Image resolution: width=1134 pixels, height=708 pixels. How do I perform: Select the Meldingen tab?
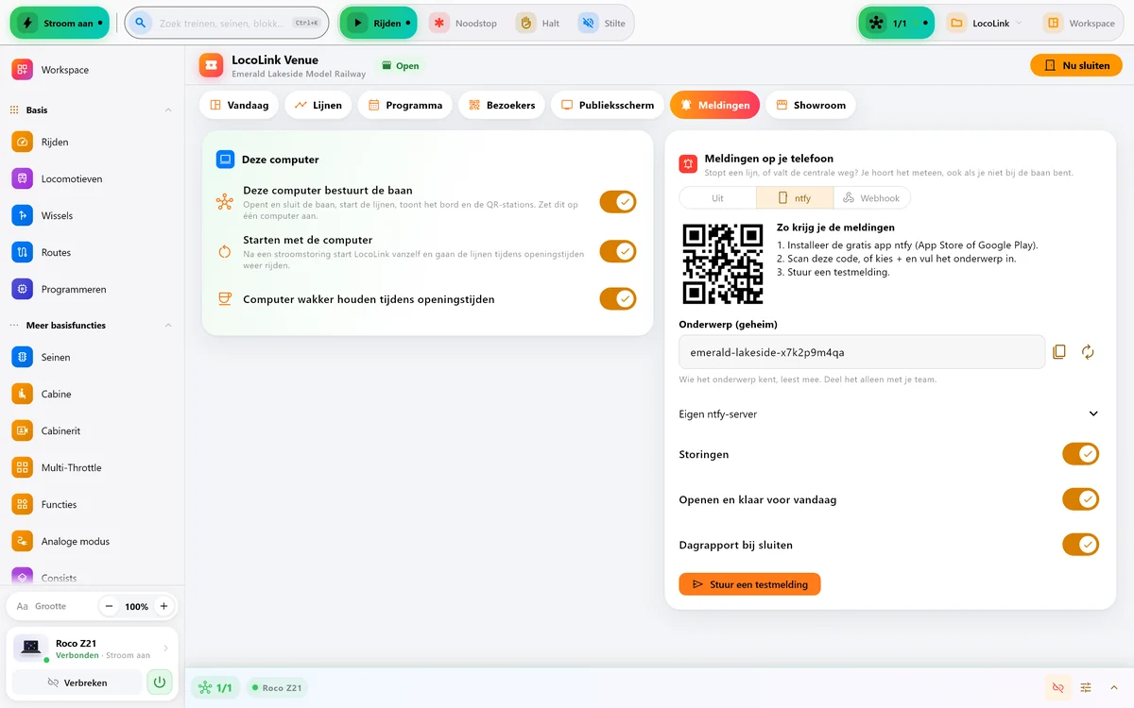[715, 105]
